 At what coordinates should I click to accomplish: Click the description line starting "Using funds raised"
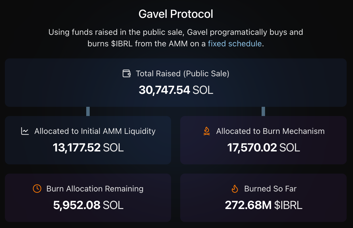coord(176,32)
